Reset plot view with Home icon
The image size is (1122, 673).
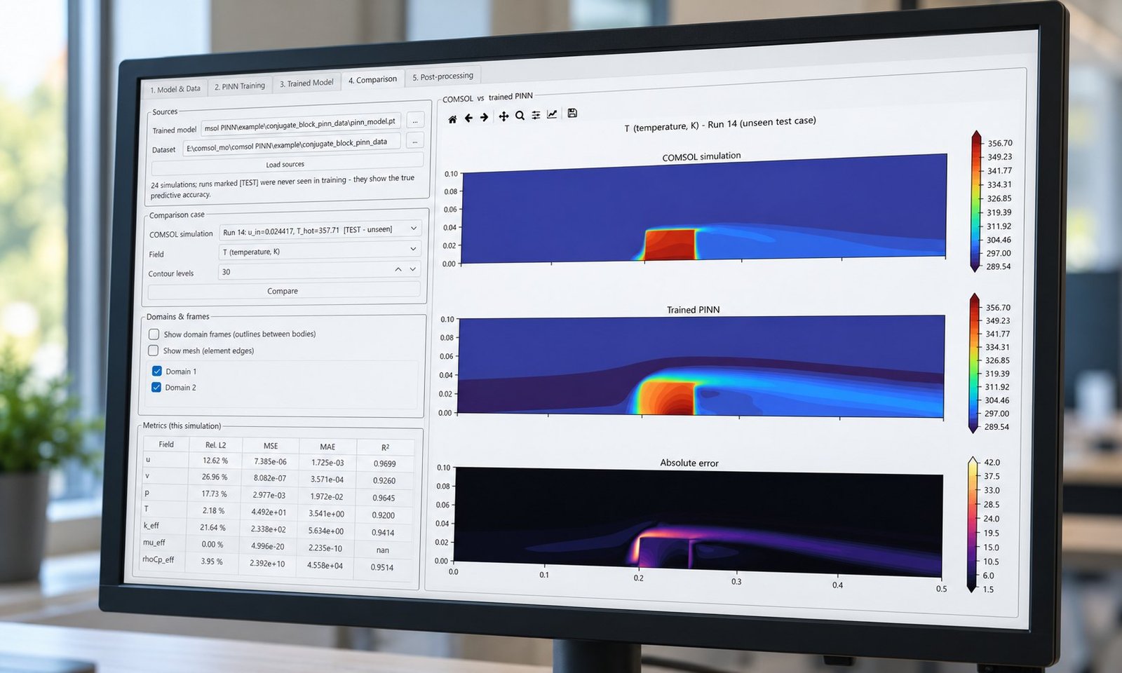coord(452,119)
